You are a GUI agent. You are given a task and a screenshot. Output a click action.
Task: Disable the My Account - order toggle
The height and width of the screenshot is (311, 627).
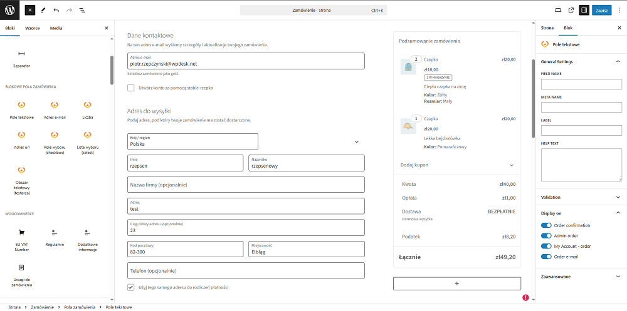pos(546,246)
